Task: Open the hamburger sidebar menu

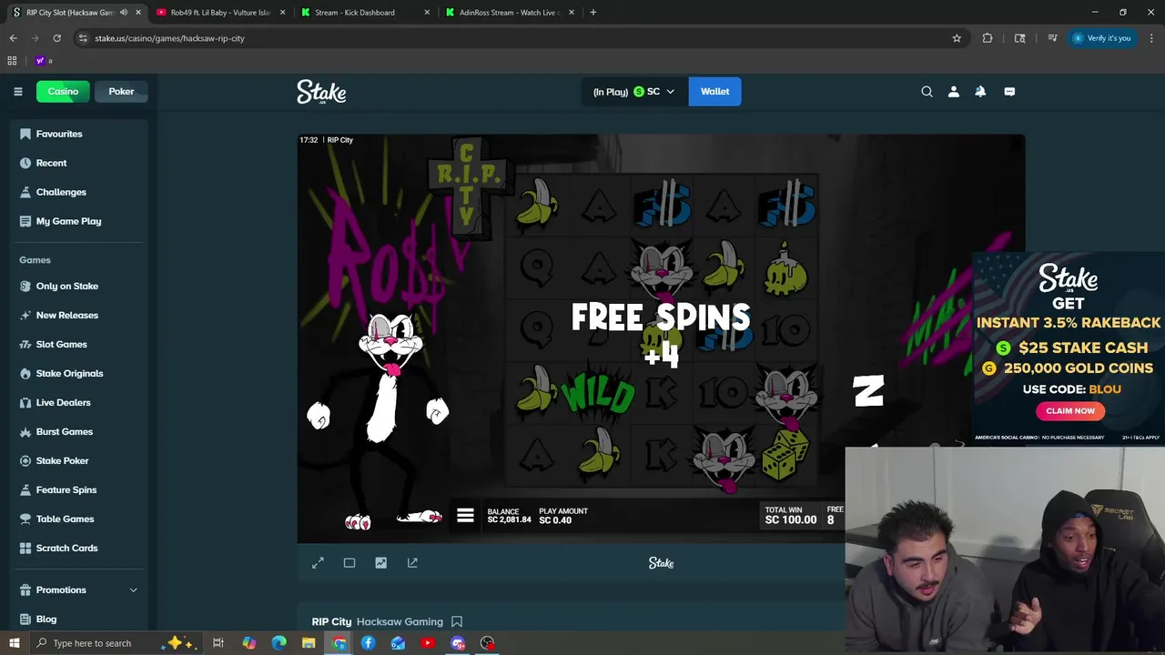Action: 17,91
